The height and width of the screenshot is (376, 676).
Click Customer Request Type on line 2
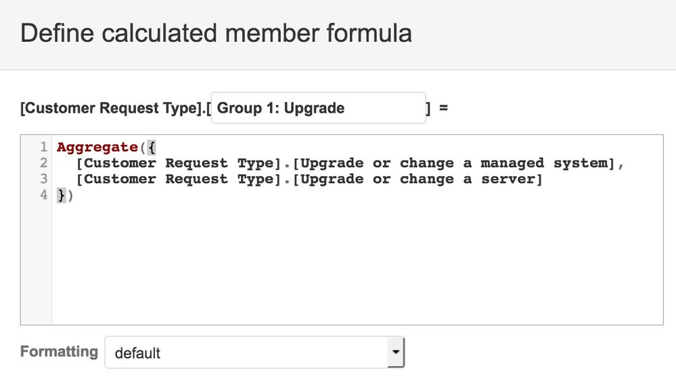coord(179,163)
